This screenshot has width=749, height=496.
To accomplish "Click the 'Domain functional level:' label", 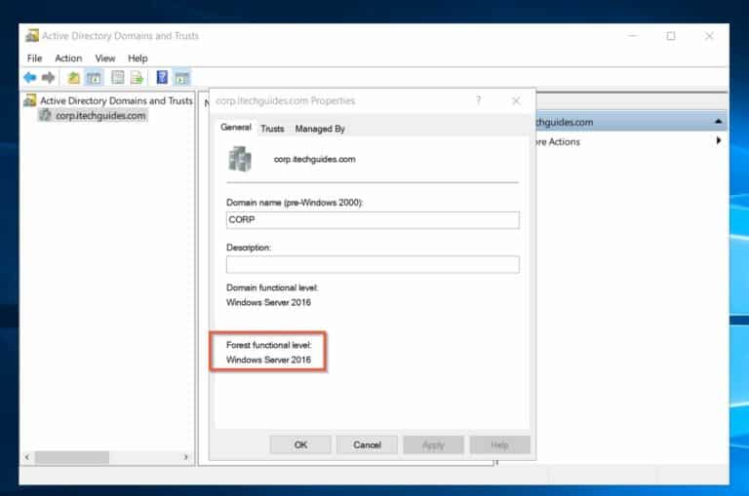I will click(272, 287).
